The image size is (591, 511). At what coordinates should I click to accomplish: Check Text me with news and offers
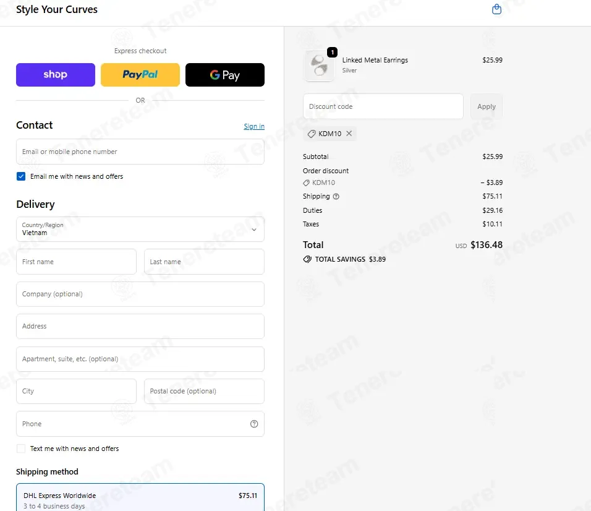pos(21,449)
